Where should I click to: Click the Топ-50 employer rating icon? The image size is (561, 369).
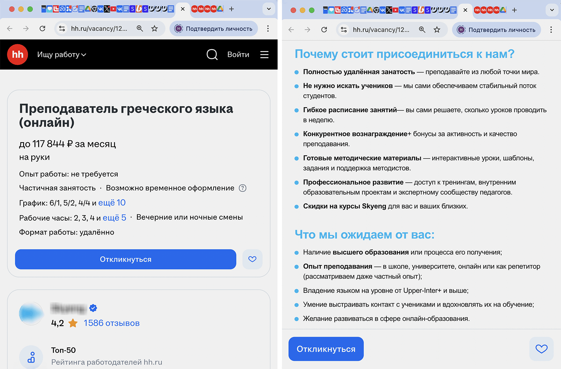[31, 357]
